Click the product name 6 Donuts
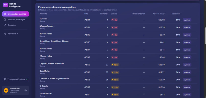This screenshot has height=98, width=206. pyautogui.click(x=43, y=19)
